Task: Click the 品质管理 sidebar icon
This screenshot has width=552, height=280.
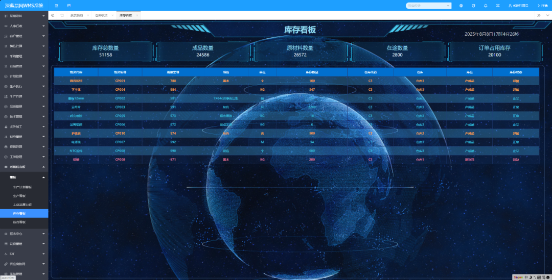Action: pyautogui.click(x=6, y=107)
